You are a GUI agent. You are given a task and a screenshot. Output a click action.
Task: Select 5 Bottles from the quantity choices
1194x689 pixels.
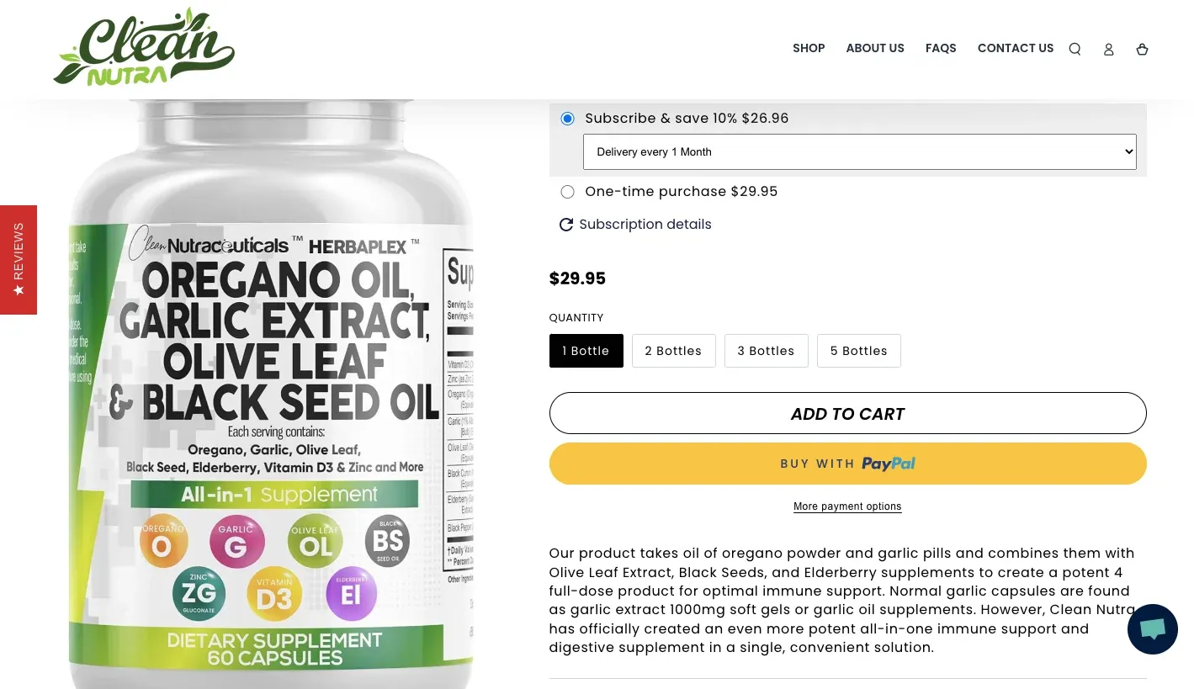858,351
